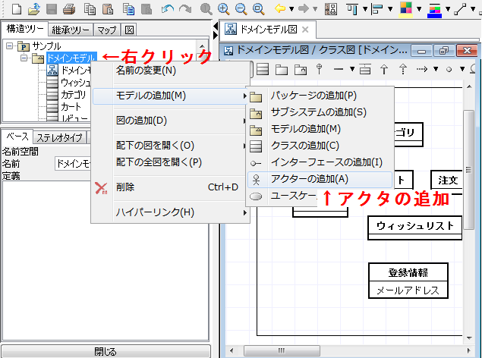Collapse the ドメインモデル tree node

[24, 58]
